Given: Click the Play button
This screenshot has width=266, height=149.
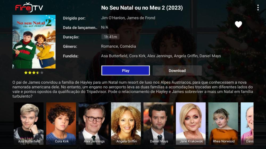Looking at the screenshot, I should (x=126, y=71).
